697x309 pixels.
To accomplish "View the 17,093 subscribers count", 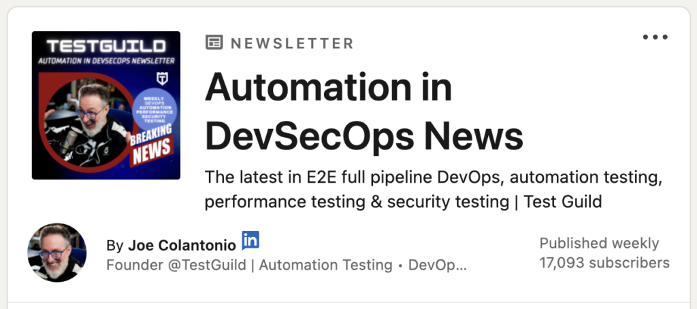I will [604, 263].
